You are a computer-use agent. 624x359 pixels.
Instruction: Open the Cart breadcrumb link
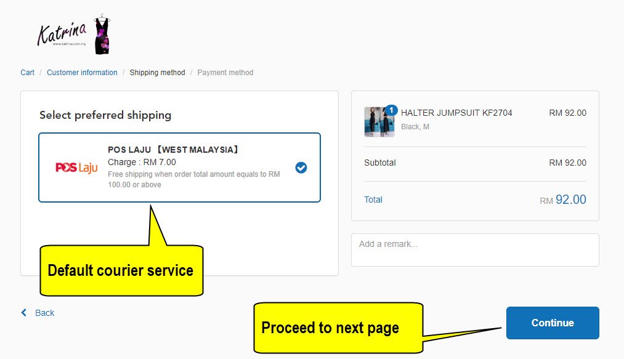[27, 73]
